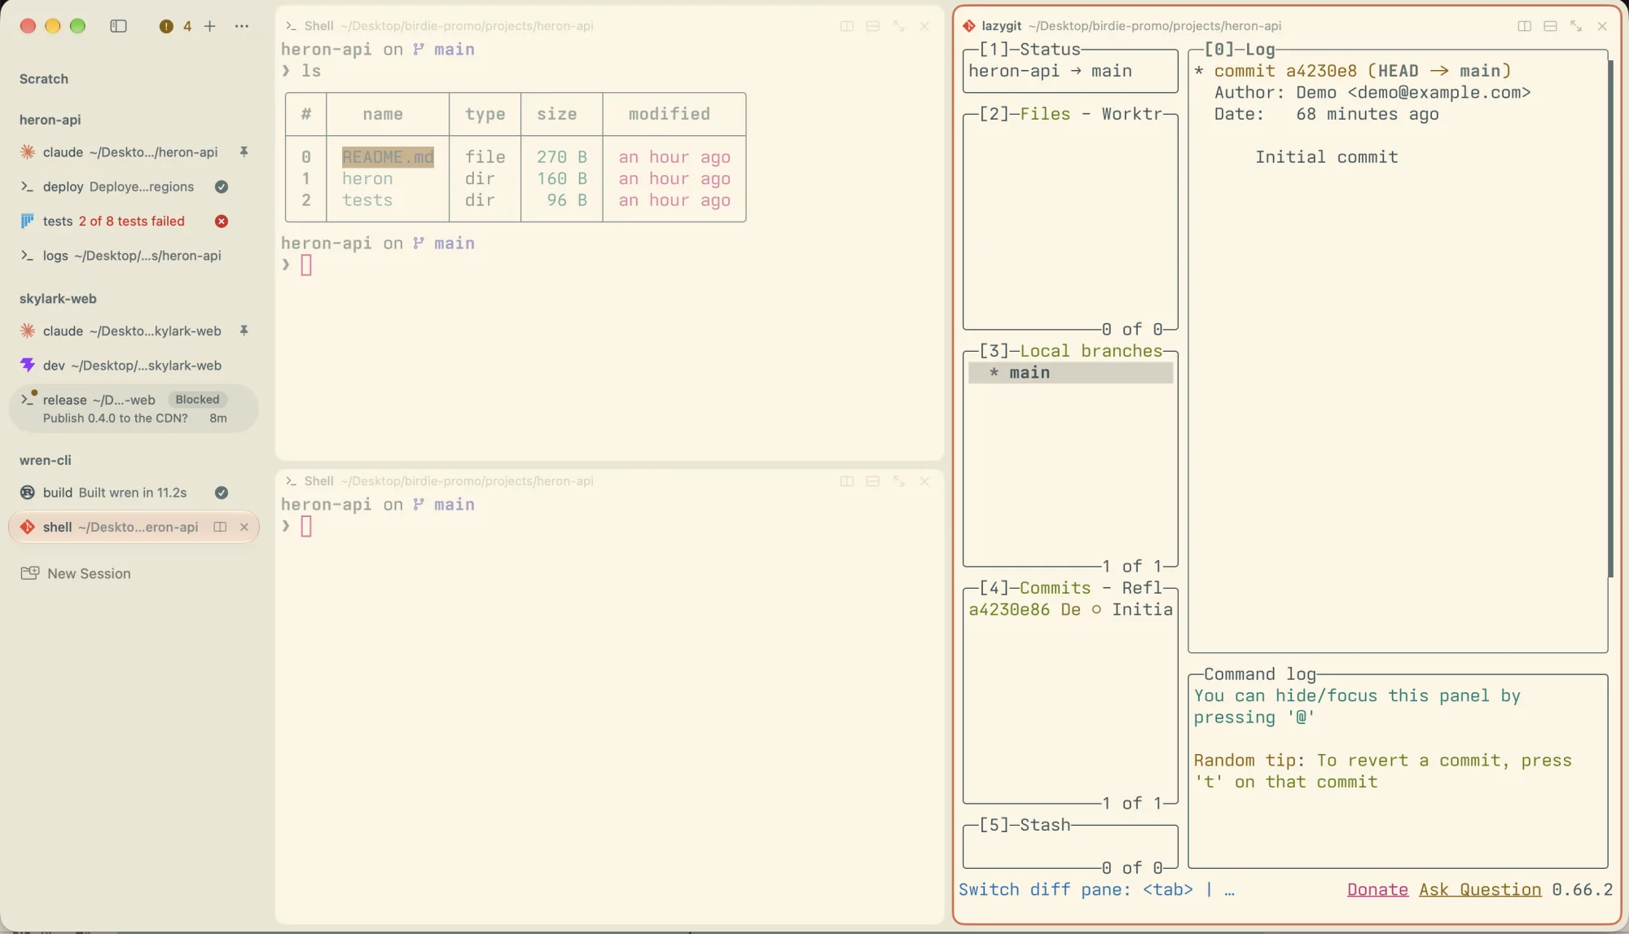Click New Session button
Screen dimensions: 1629x934
(x=76, y=573)
